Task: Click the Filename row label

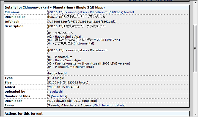Action: (x=12, y=12)
